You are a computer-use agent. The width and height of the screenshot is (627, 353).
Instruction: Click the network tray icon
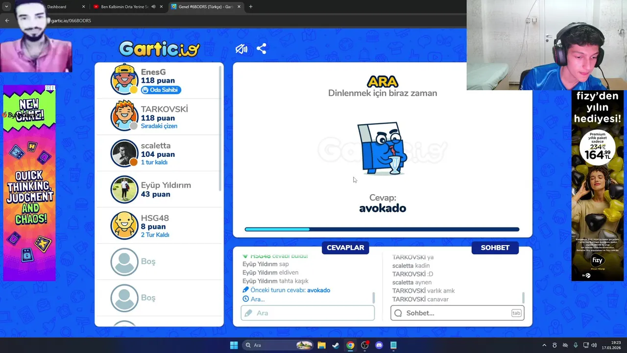pos(585,345)
